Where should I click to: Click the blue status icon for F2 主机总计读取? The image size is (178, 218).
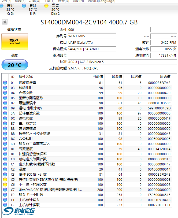point(5,205)
